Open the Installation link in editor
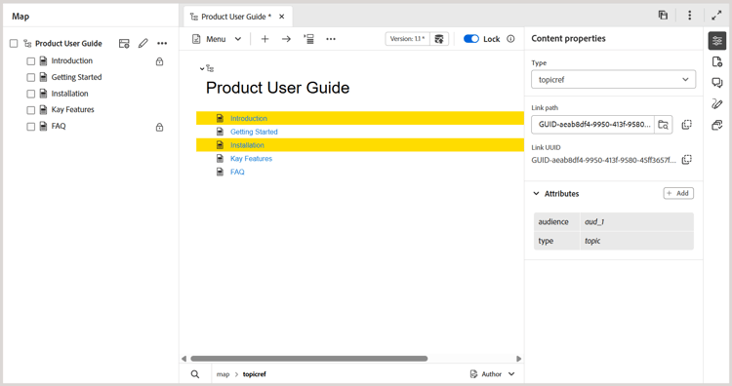The width and height of the screenshot is (732, 386). 247,145
